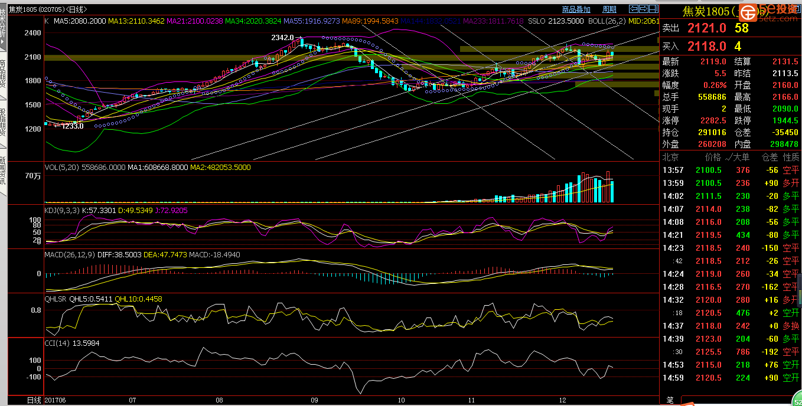Click the 07 month marker on time axis
Image resolution: width=802 pixels, height=406 pixels.
pos(132,400)
